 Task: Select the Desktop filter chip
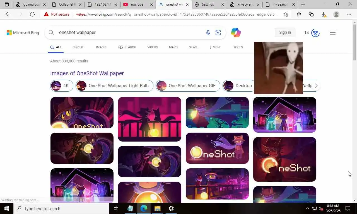pyautogui.click(x=238, y=86)
